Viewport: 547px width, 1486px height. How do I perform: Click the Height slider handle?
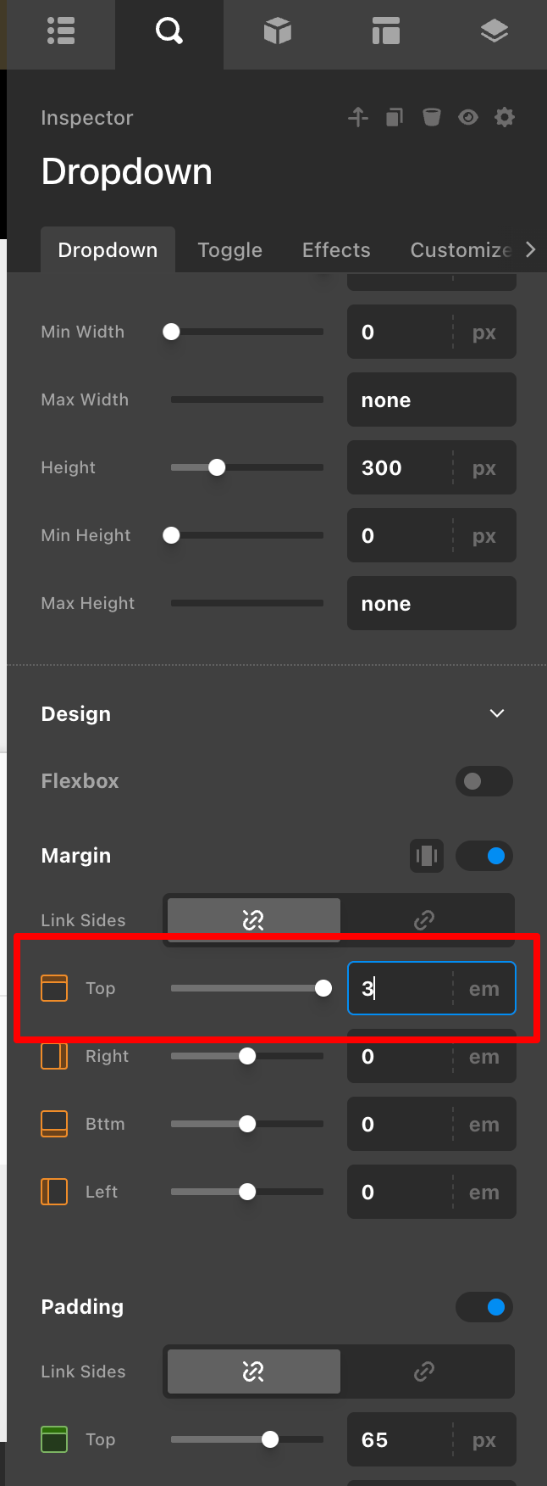coord(217,467)
